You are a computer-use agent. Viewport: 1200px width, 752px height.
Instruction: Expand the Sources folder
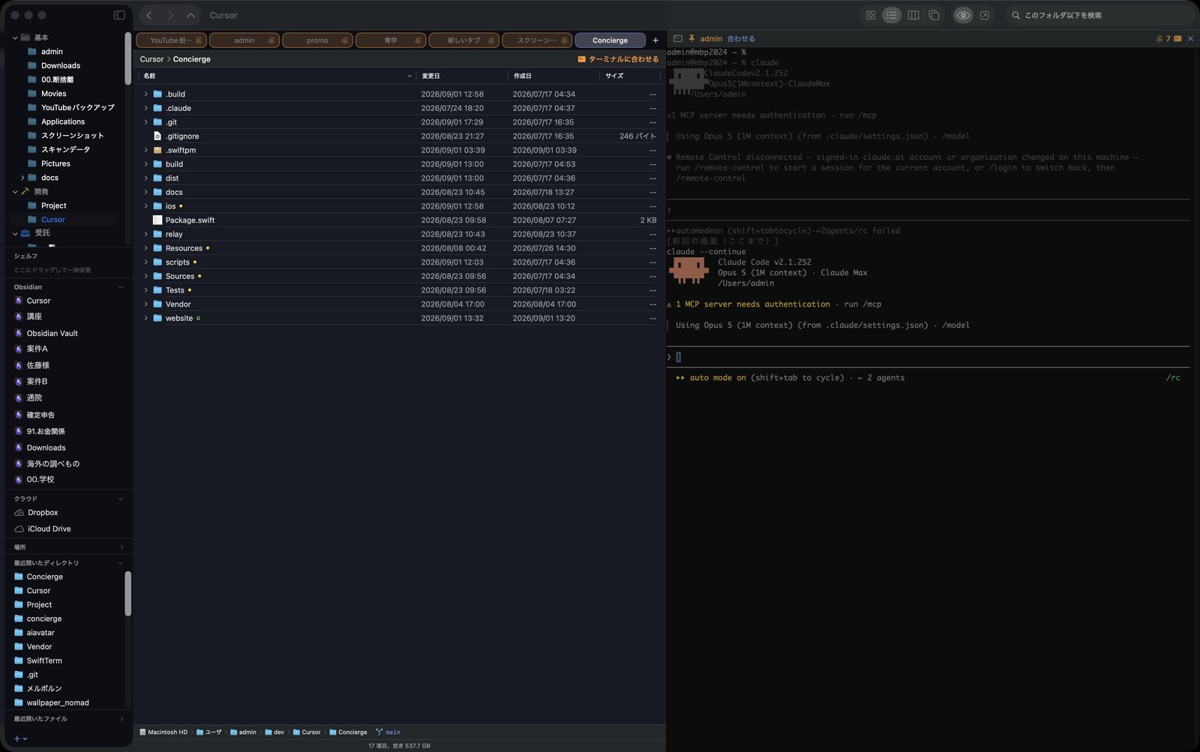(146, 276)
